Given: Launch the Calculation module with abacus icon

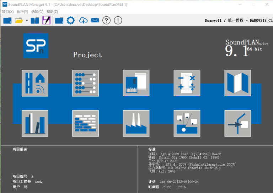Looking at the screenshot, I should [x=85, y=83].
